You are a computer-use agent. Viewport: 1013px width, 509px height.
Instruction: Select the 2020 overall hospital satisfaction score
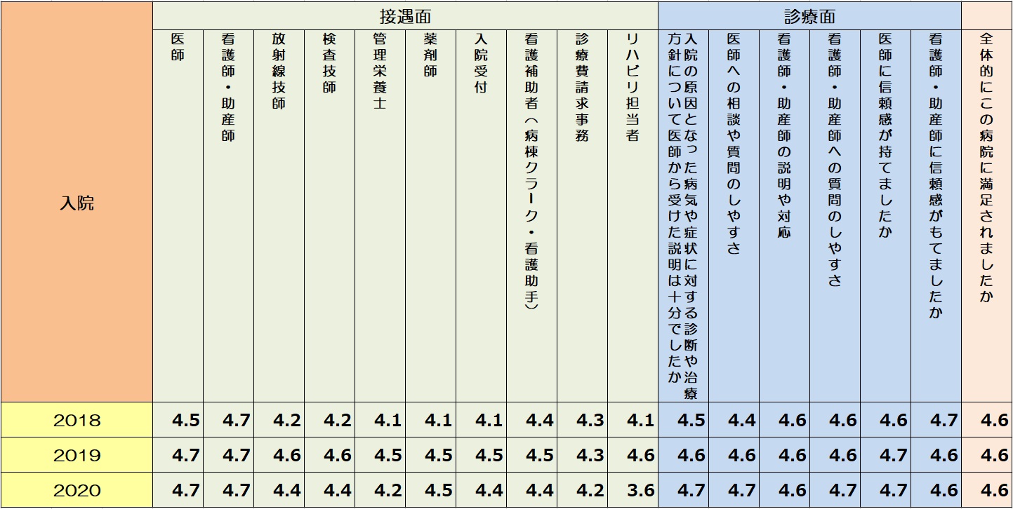987,490
